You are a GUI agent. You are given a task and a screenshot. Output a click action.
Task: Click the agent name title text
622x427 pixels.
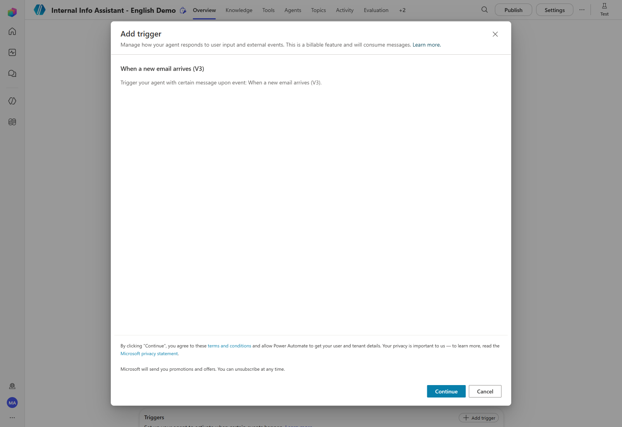114,10
